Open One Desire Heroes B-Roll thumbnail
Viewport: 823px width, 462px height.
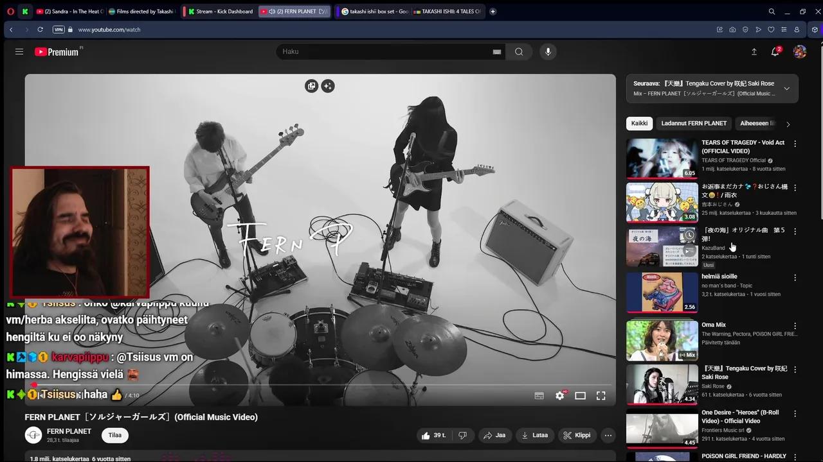click(x=662, y=429)
